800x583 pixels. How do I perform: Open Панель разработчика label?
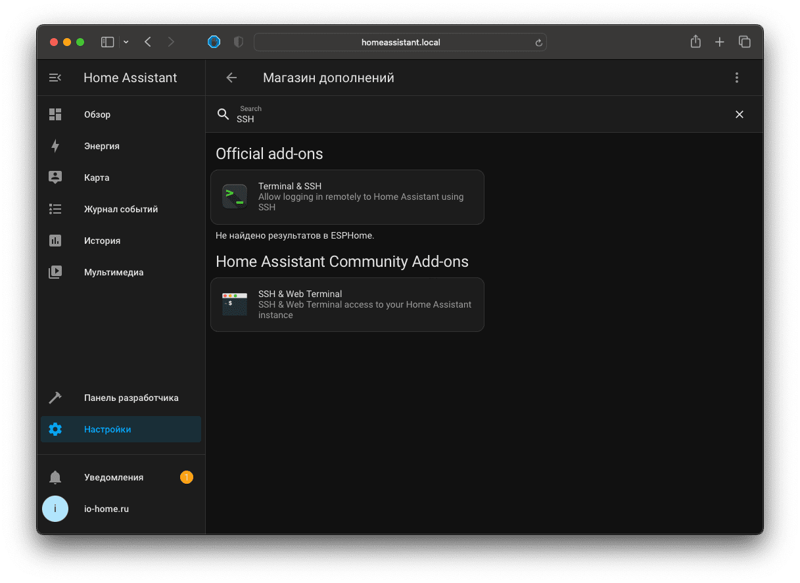pos(131,398)
